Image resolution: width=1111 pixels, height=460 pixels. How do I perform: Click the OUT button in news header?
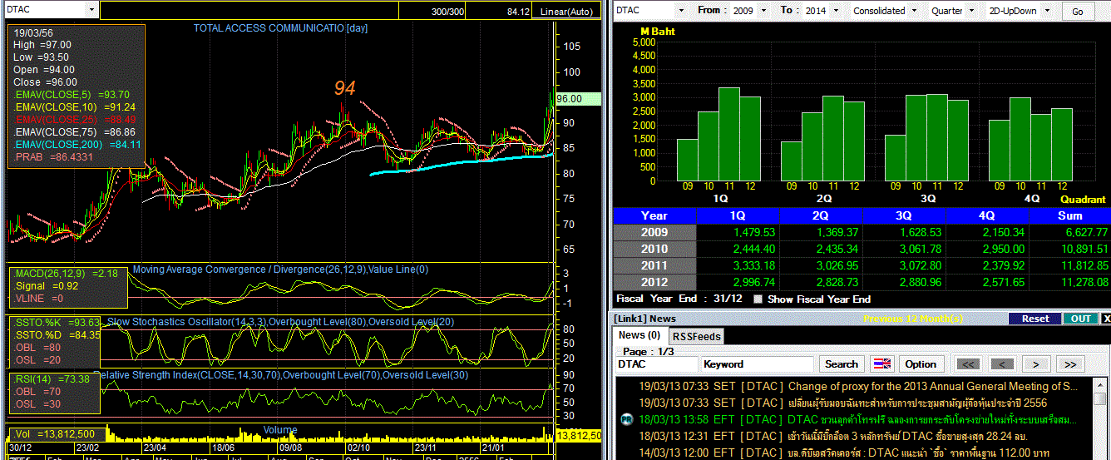pos(1080,319)
